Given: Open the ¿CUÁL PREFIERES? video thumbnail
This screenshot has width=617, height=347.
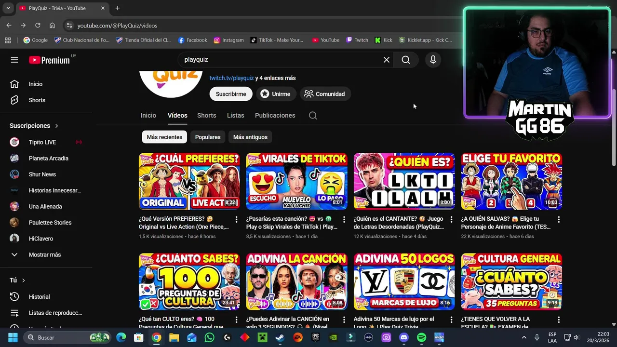Looking at the screenshot, I should point(189,181).
